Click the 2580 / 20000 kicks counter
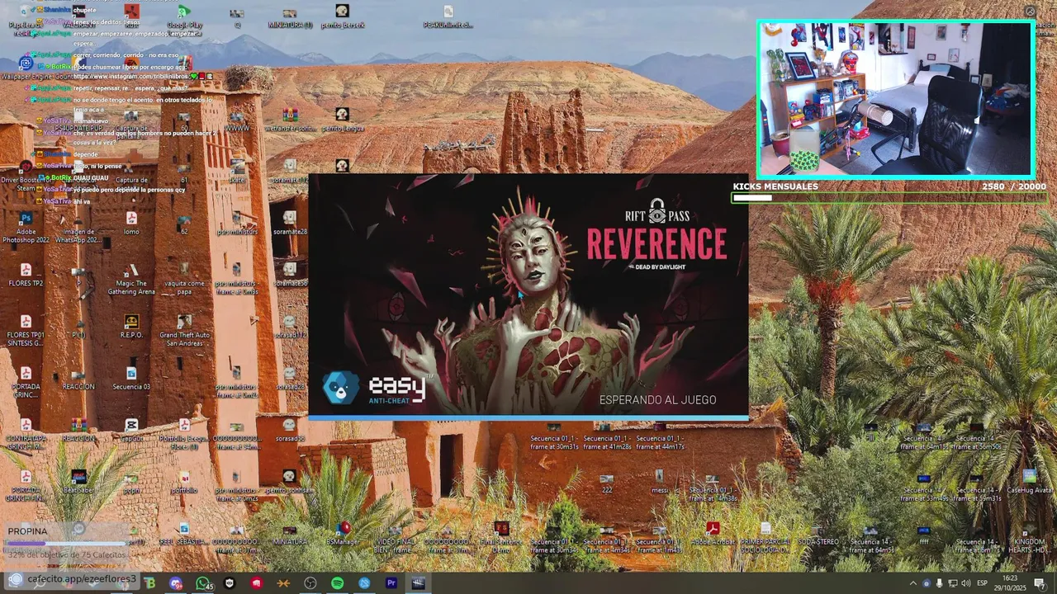Viewport: 1057px width, 594px height. click(1014, 187)
